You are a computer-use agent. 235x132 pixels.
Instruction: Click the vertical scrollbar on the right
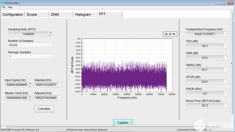click(x=232, y=63)
